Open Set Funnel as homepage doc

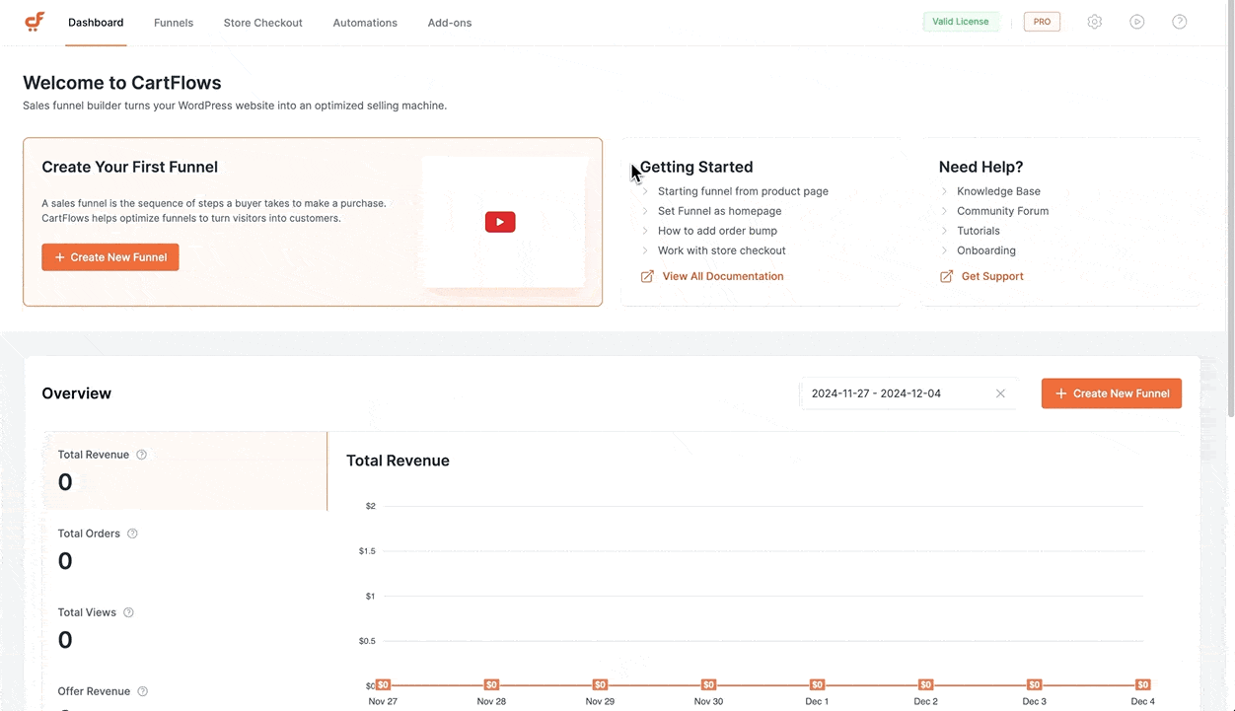719,211
